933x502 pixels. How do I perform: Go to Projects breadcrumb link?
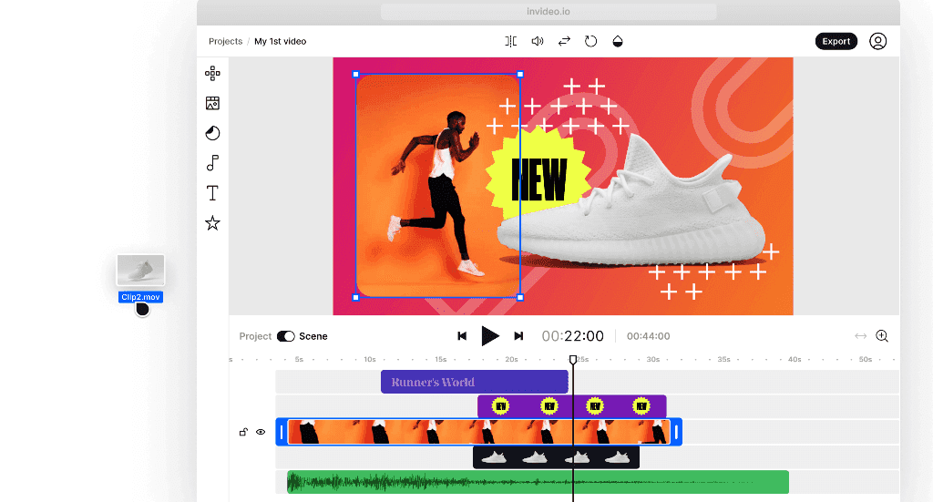click(226, 41)
